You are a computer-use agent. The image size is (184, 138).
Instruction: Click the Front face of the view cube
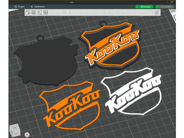(x=16, y=133)
